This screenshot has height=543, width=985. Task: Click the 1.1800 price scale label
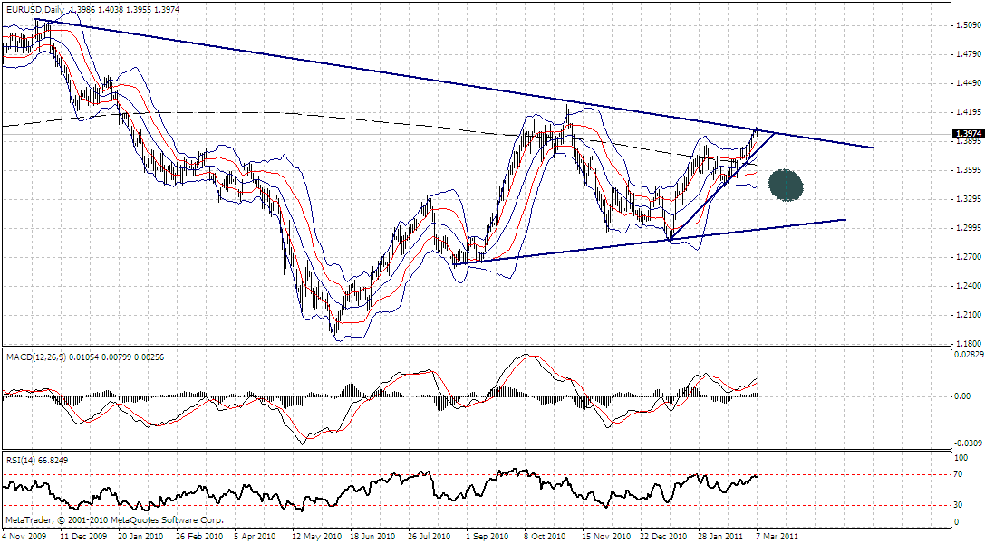[x=968, y=344]
